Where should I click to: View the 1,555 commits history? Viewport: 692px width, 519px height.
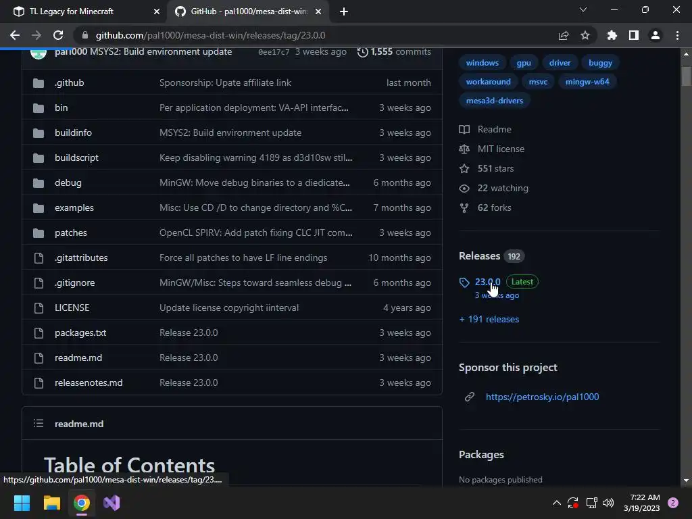394,51
